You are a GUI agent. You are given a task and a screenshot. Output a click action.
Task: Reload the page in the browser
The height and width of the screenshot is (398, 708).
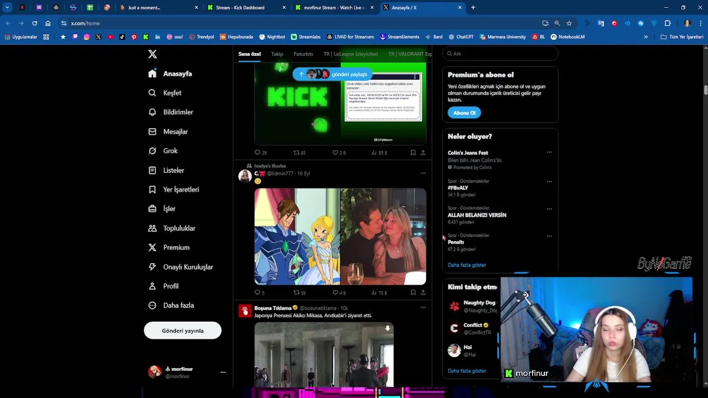point(34,23)
